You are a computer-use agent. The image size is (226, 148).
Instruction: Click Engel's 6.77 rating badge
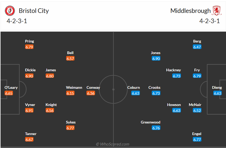coord(197,139)
